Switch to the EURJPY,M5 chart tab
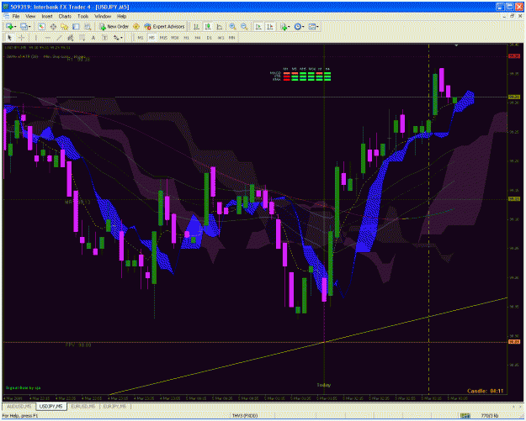This screenshot has width=526, height=421. coord(114,406)
